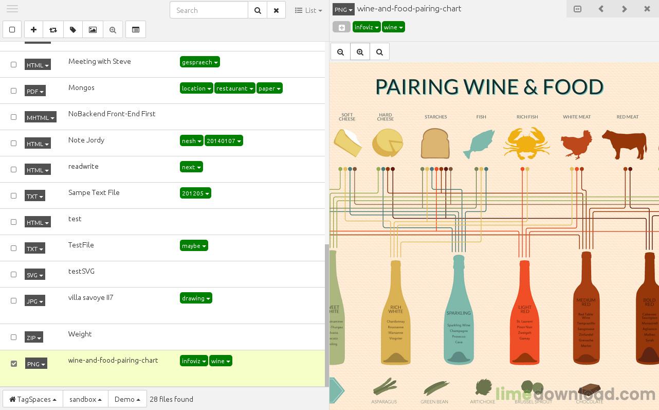This screenshot has width=659, height=410.
Task: Add a tag to the opened file
Action: point(341,27)
